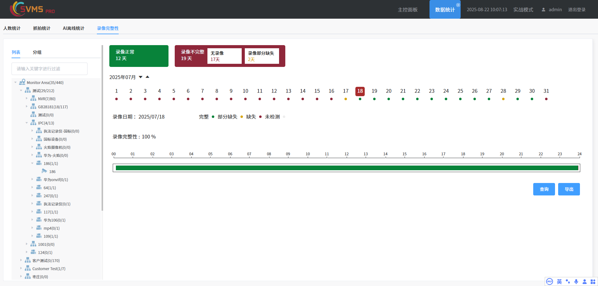Click the Monitor Area map pin icon
Viewport: 598px width, 286px height.
tap(22, 82)
